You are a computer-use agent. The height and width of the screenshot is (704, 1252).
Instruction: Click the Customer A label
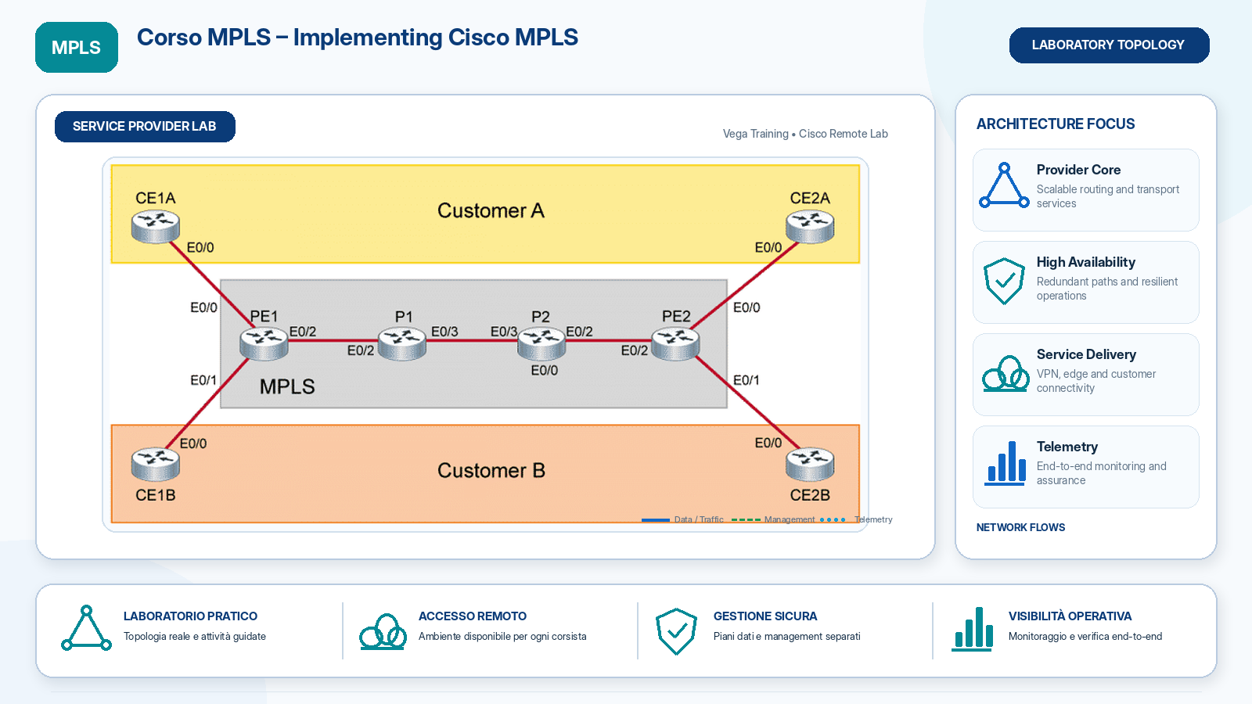point(491,210)
